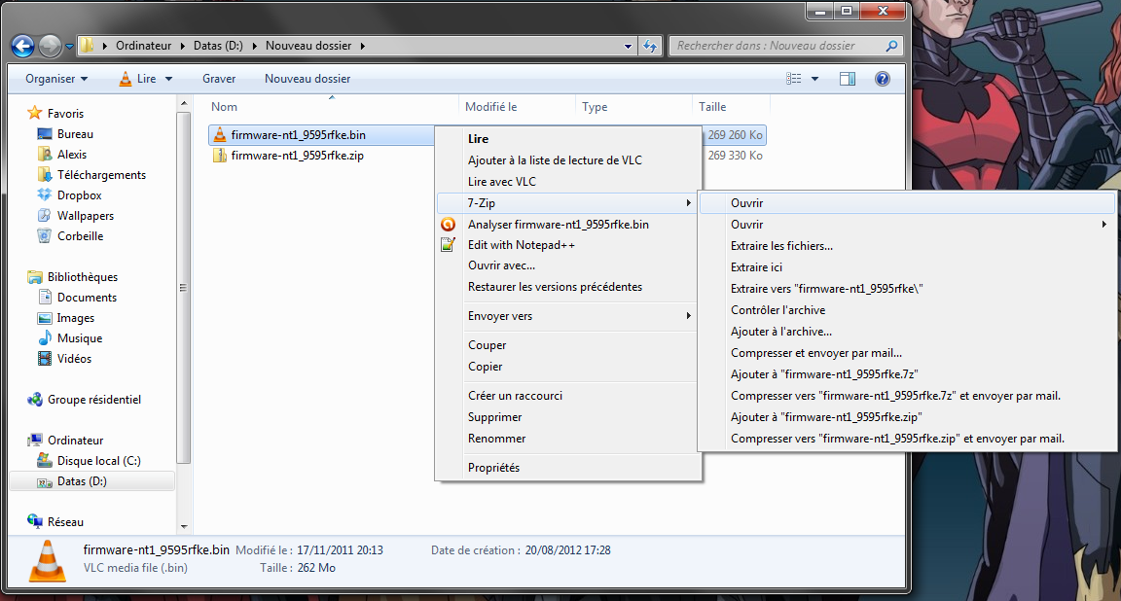Expand the second Ouvrir submenu in 7-Zip
Screen dimensions: 1121x601
[1104, 225]
